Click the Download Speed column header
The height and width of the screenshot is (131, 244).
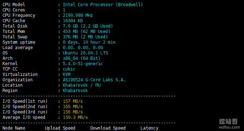[108, 128]
